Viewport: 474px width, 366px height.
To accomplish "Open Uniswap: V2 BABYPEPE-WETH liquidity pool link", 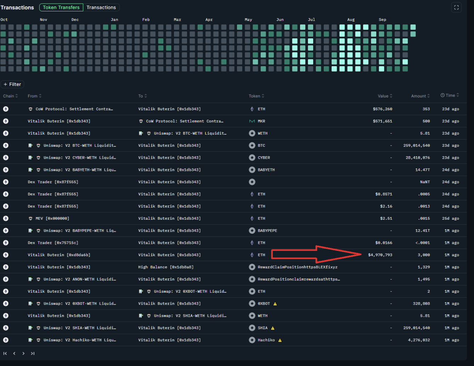I will tap(80, 231).
